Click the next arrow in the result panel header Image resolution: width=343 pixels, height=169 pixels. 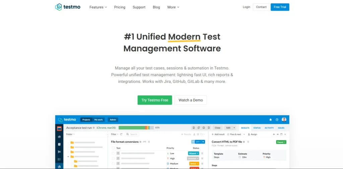[x=278, y=134]
